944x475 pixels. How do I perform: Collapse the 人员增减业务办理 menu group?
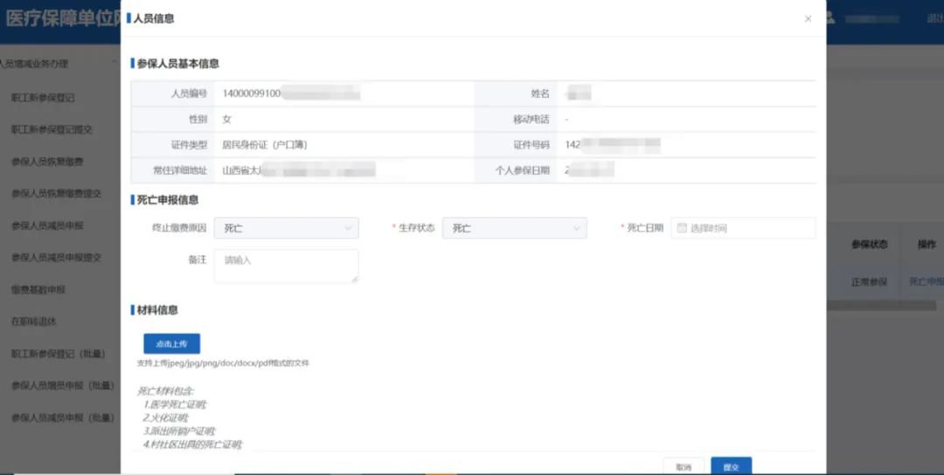(x=114, y=63)
